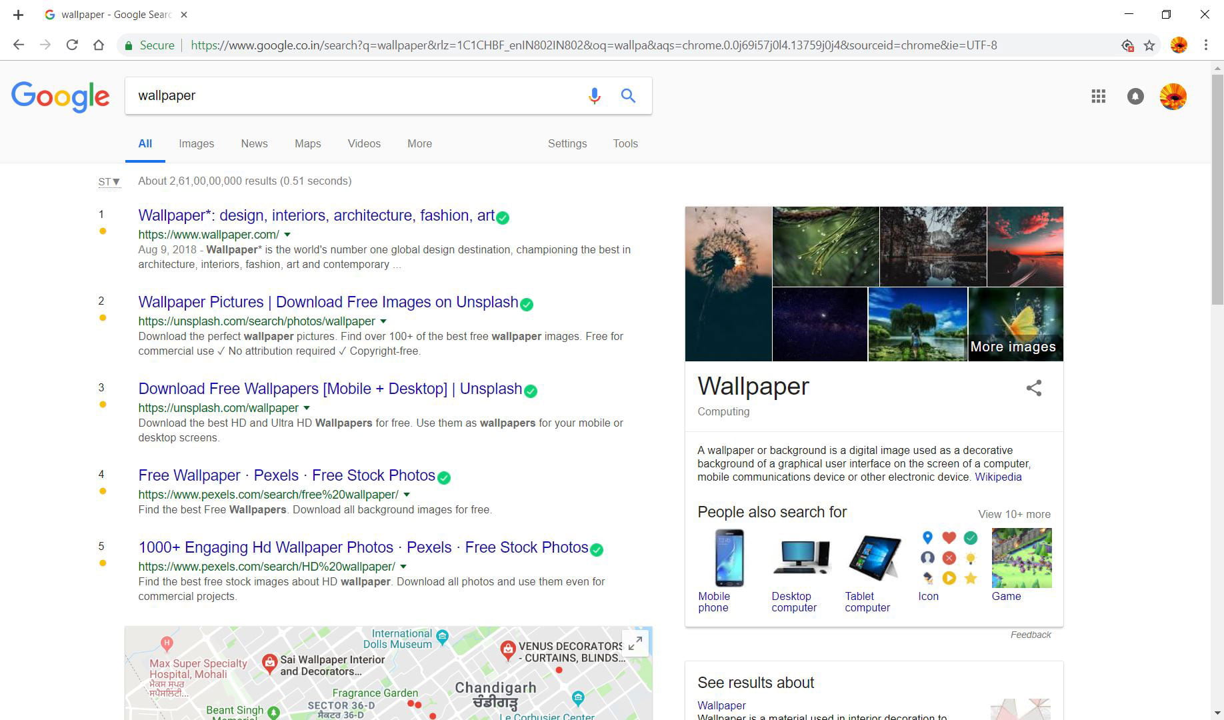Viewport: 1224px width, 720px height.
Task: Open 1000+ Engaging Hd Wallpaper Photos result
Action: 363,547
